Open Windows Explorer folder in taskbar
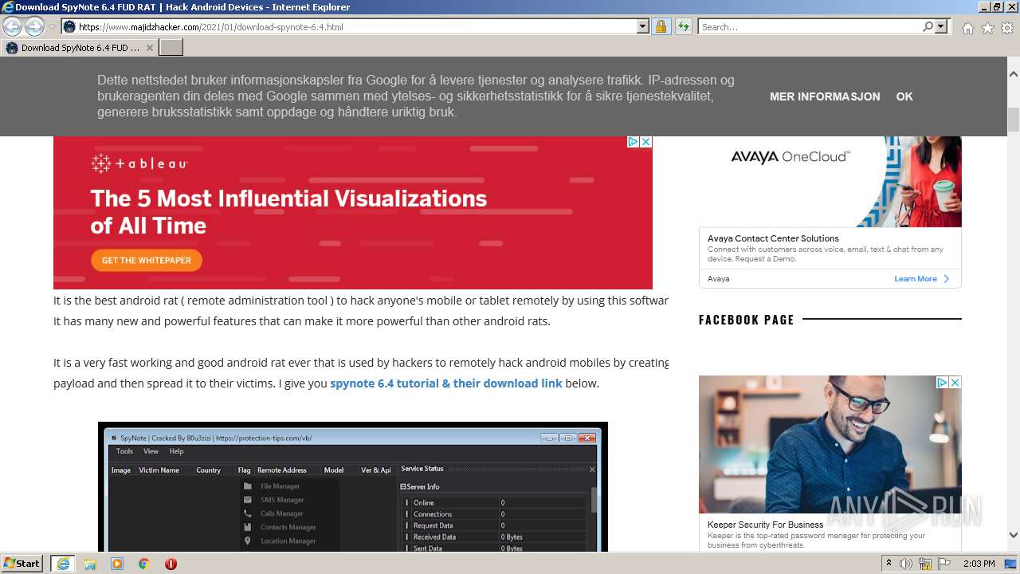Image resolution: width=1020 pixels, height=574 pixels. point(90,564)
